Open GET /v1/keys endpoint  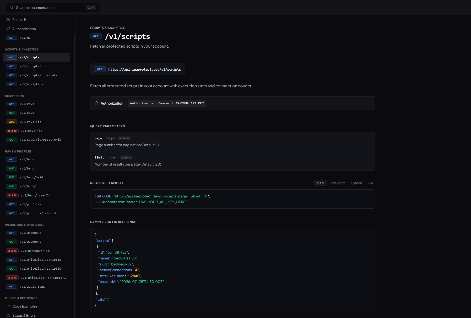[36, 104]
